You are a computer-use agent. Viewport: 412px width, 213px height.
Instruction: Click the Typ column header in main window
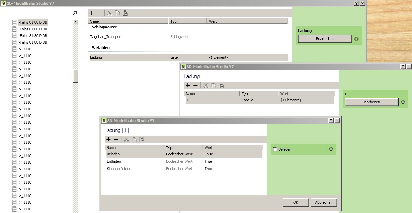point(188,21)
